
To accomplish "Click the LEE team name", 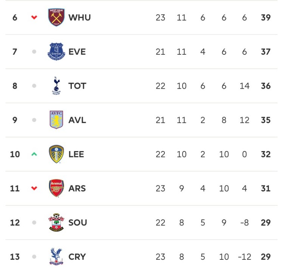I will point(76,154).
